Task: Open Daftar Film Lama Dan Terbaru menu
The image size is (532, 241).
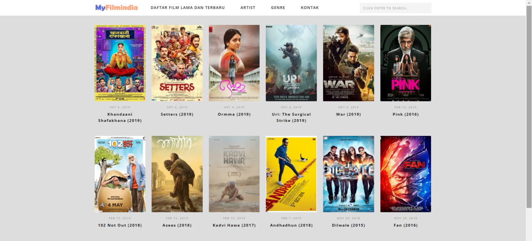Action: (x=187, y=8)
